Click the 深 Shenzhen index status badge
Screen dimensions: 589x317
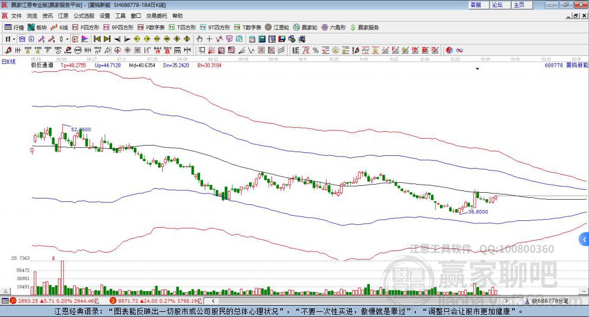pyautogui.click(x=113, y=301)
